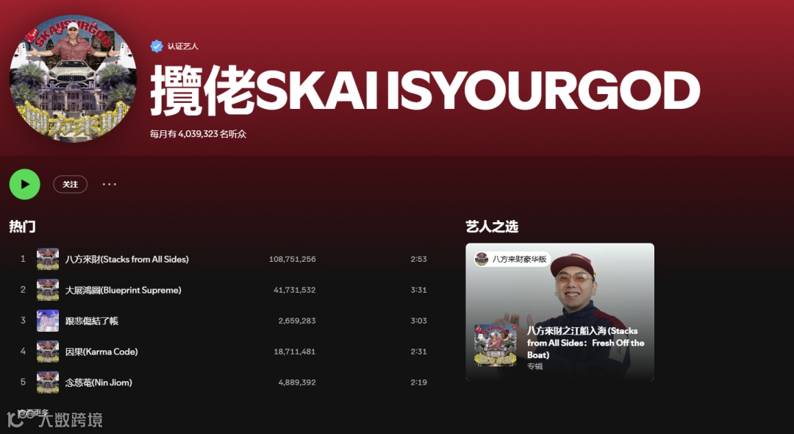Open the three-dot more options menu
This screenshot has height=434, width=794.
pos(110,185)
